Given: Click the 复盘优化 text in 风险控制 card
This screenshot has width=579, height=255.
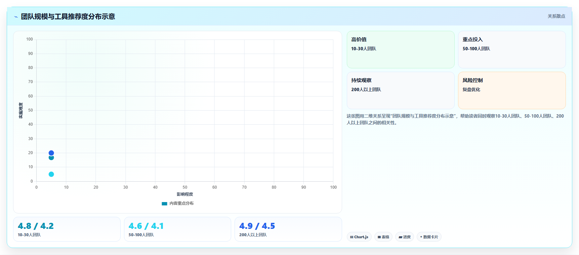Looking at the screenshot, I should pos(471,89).
